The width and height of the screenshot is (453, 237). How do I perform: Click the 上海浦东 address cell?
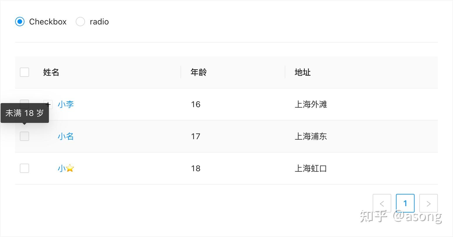tap(311, 136)
